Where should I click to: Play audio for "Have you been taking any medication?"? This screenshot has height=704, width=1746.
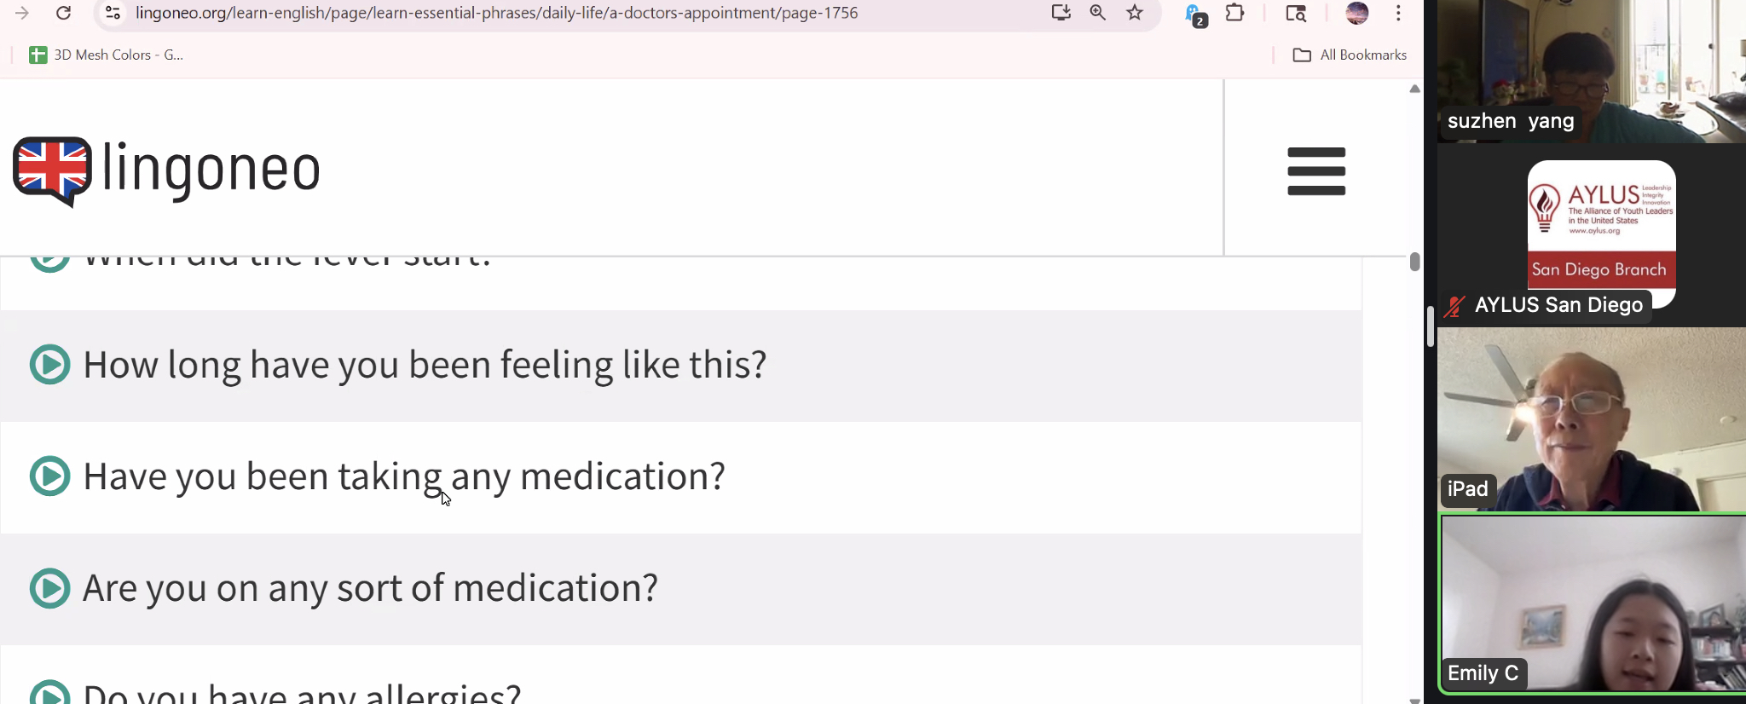pyautogui.click(x=49, y=476)
